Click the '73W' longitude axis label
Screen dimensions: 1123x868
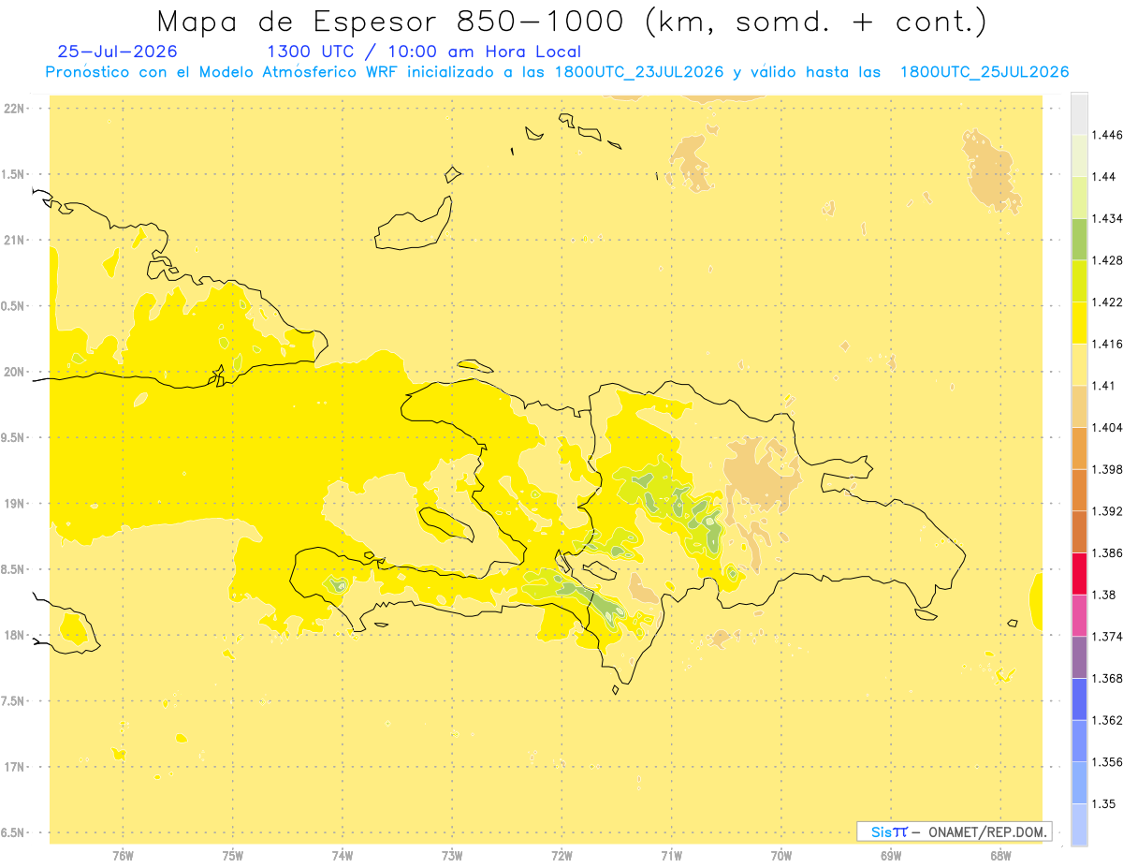click(x=452, y=854)
